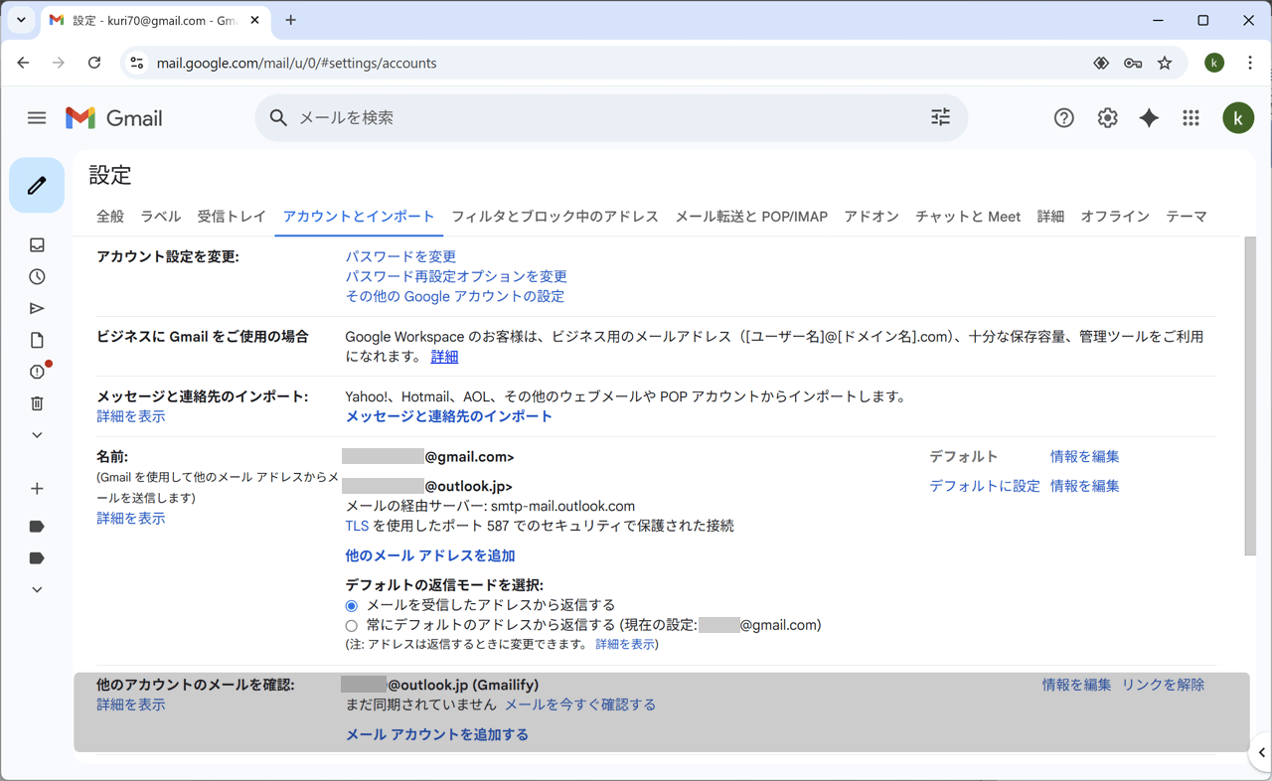Switch to the テーマ tab
This screenshot has height=781, width=1272.
(1187, 217)
